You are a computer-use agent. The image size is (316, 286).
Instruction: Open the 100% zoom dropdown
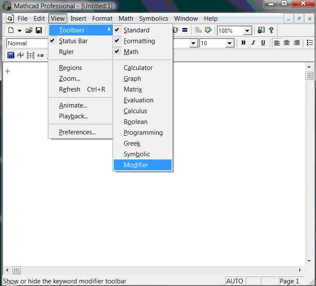point(247,31)
